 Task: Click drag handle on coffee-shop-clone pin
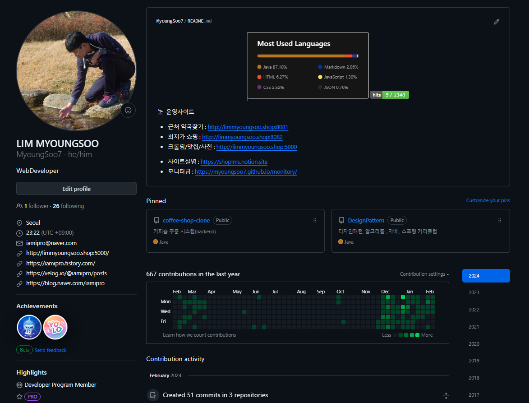click(x=315, y=220)
